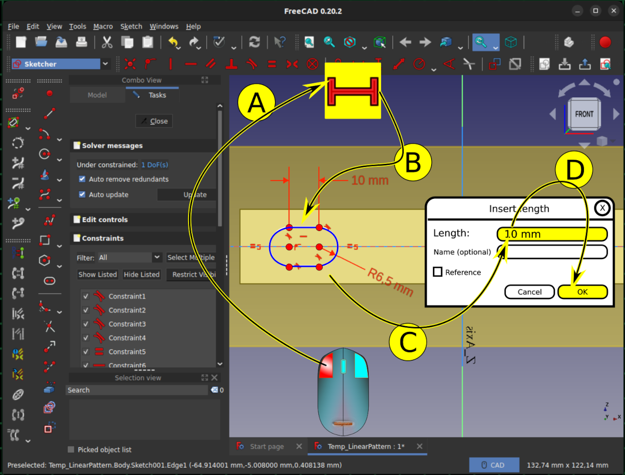This screenshot has height=475, width=625.
Task: Select the Equal constraint icon
Action: (x=272, y=64)
